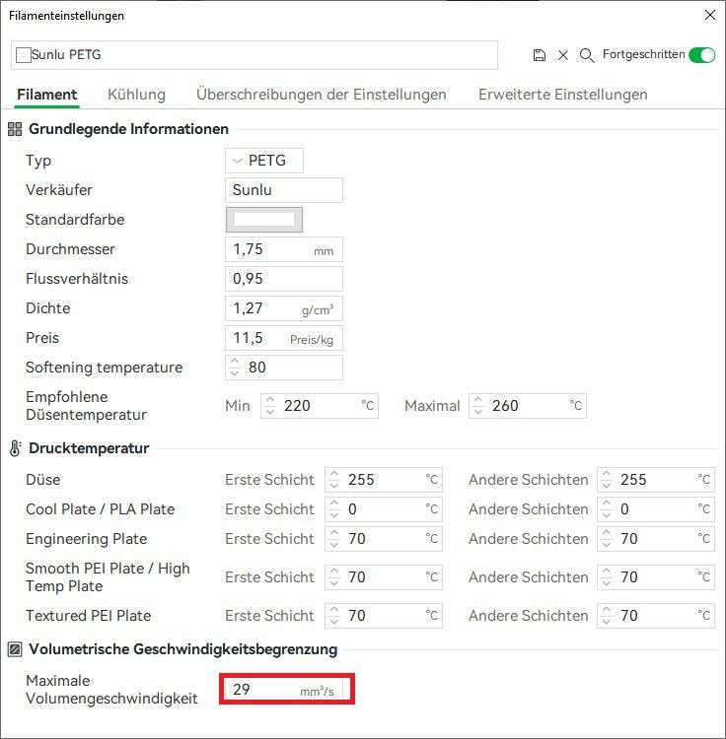This screenshot has width=726, height=739.
Task: Click the save preset icon
Action: coord(539,55)
